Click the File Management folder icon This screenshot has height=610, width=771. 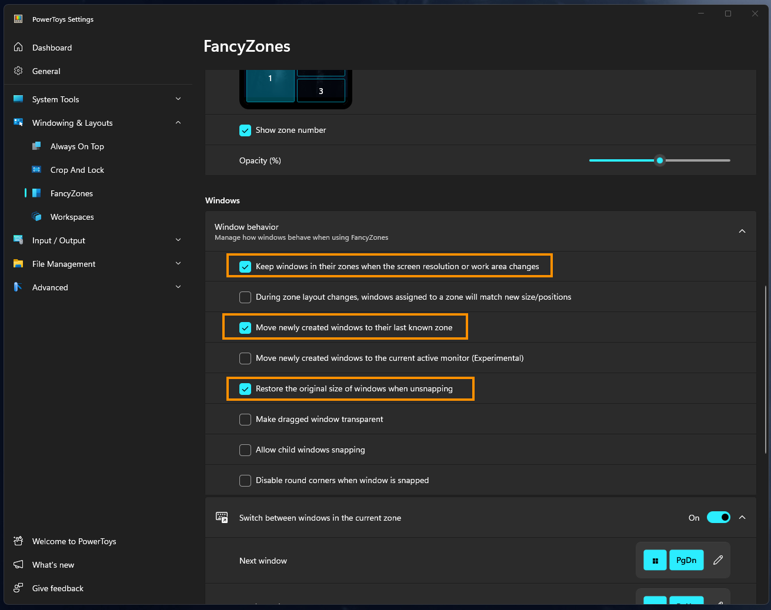(18, 264)
